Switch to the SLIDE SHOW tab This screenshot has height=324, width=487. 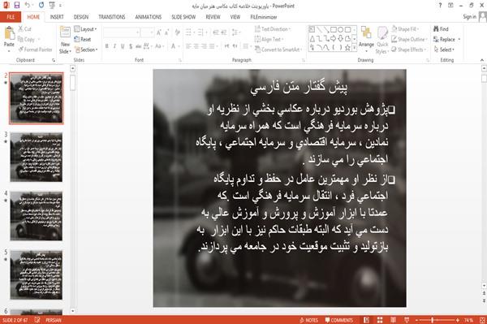click(x=183, y=17)
